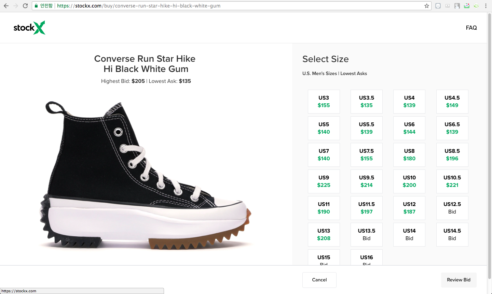Open Chrome three-dot menu

486,6
